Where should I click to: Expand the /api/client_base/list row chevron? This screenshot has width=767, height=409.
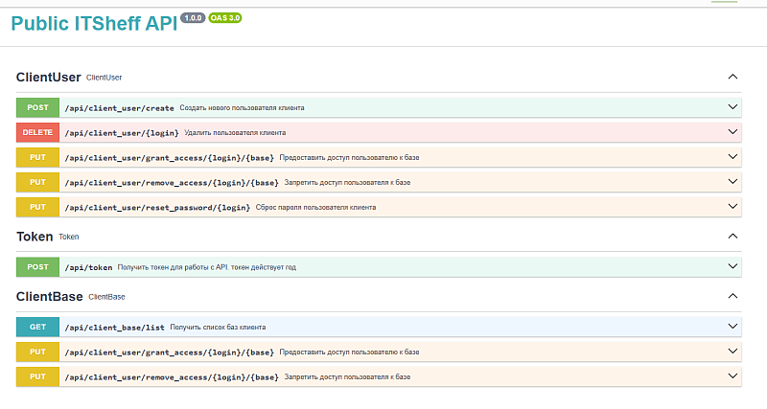point(732,327)
